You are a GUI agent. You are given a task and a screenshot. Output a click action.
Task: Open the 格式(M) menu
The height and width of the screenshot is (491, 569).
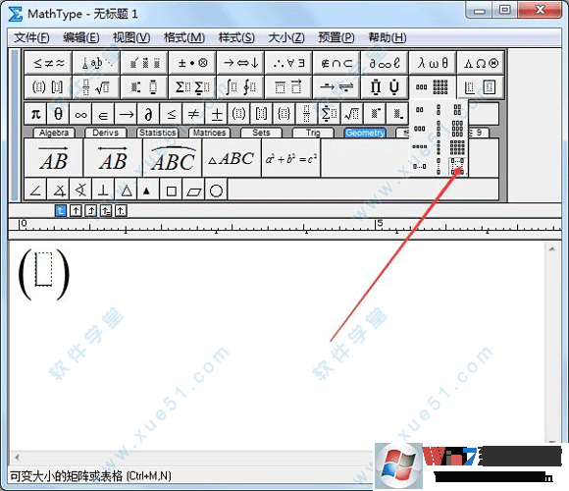pos(184,37)
